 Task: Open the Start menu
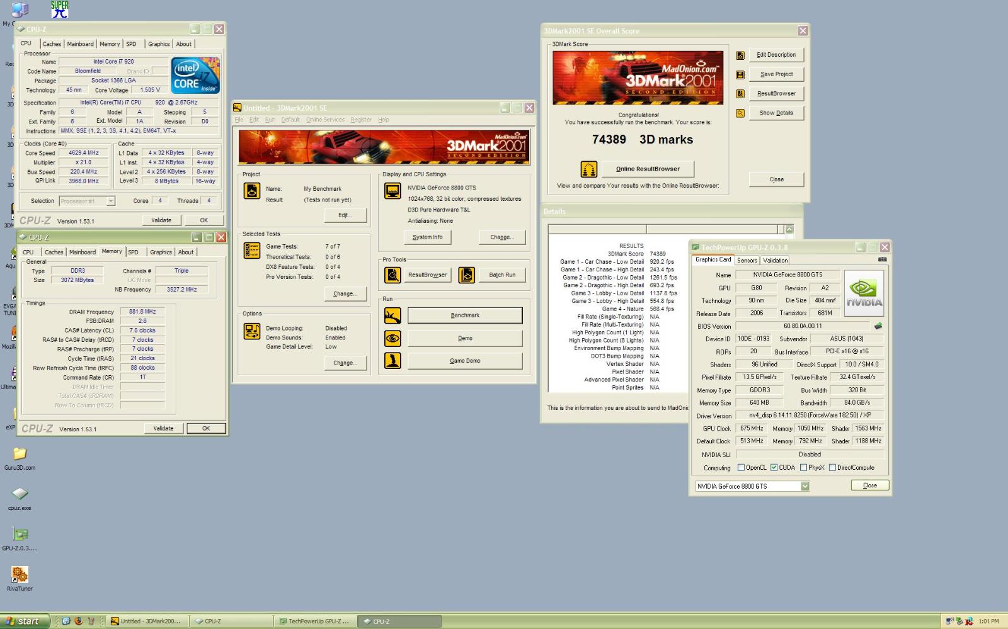(x=25, y=621)
